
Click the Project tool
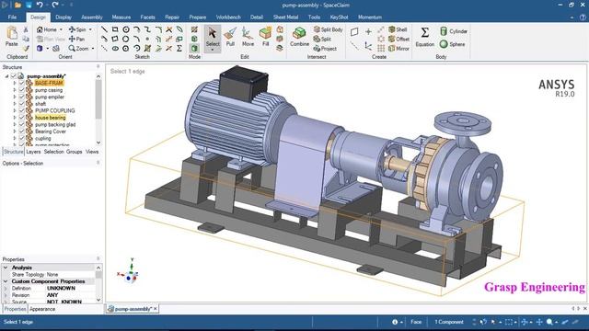point(325,49)
